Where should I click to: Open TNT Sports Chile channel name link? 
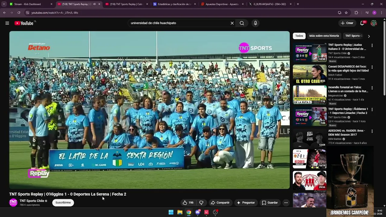click(x=32, y=201)
